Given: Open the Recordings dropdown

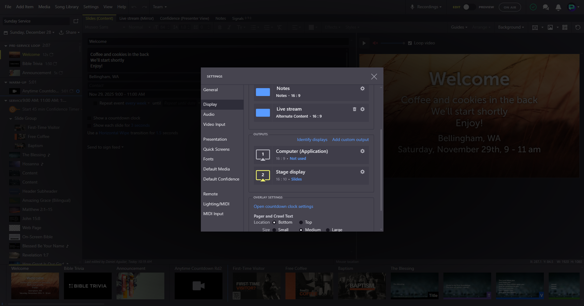Looking at the screenshot, I should coord(429,7).
